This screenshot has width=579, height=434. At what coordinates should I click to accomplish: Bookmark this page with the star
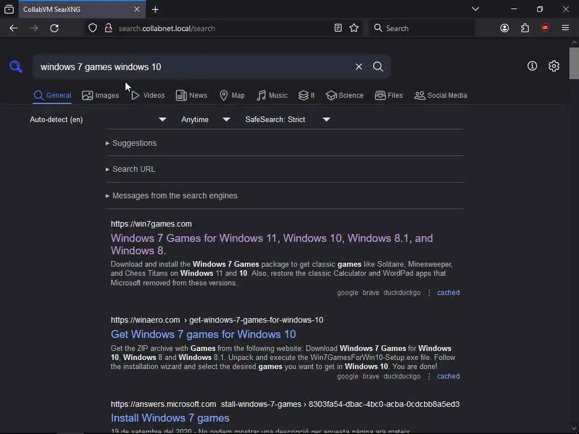[x=354, y=28]
